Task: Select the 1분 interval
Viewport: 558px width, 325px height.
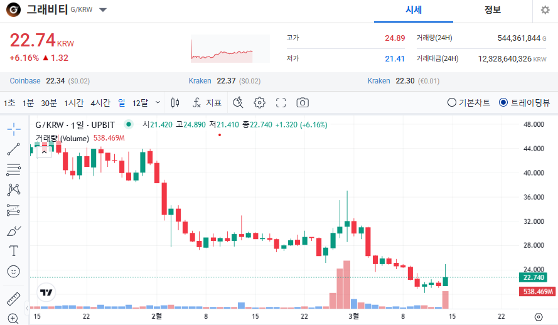Action: pyautogui.click(x=28, y=103)
